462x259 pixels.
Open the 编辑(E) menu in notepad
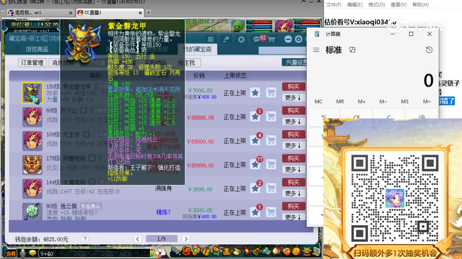click(x=355, y=5)
